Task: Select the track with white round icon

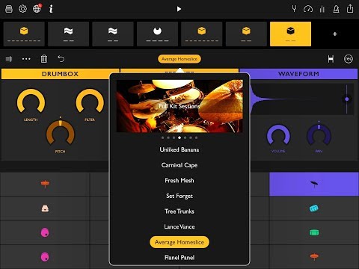Action: point(157,34)
